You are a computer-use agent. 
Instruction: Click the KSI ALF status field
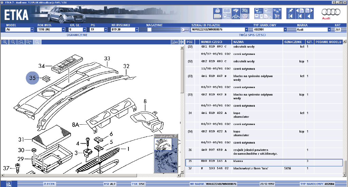click(x=110, y=184)
